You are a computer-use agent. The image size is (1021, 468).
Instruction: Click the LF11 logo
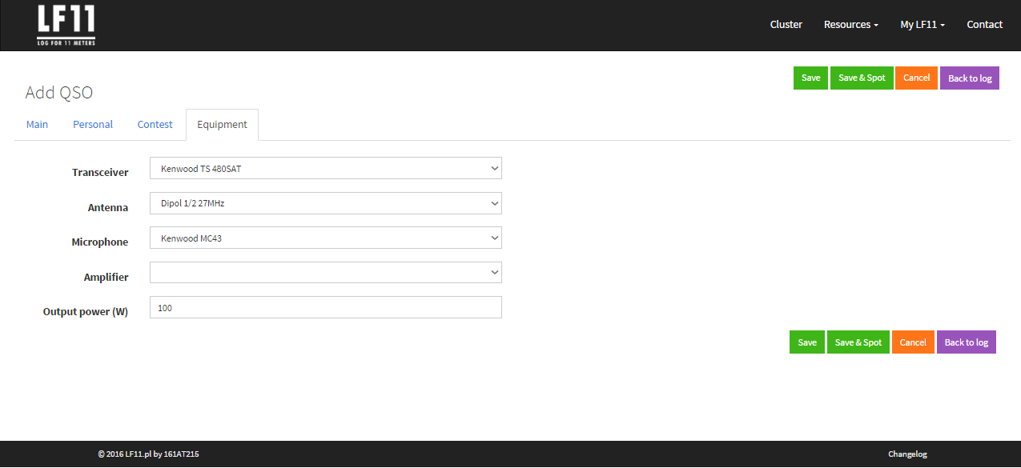pyautogui.click(x=66, y=25)
